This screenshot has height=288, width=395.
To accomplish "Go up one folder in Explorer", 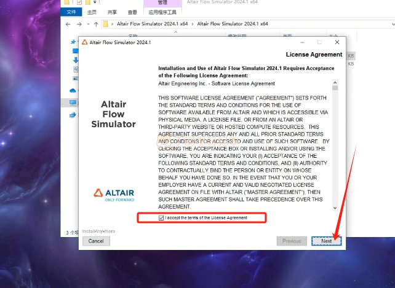I will [96, 24].
